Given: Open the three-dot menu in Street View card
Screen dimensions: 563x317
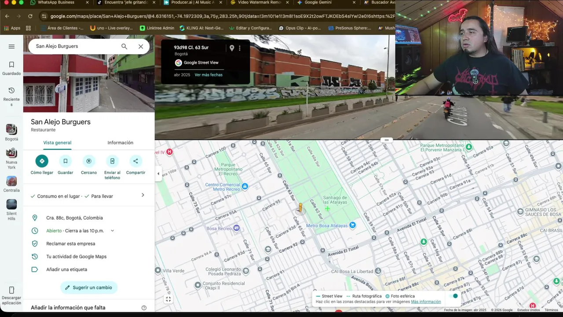Looking at the screenshot, I should click(x=240, y=48).
